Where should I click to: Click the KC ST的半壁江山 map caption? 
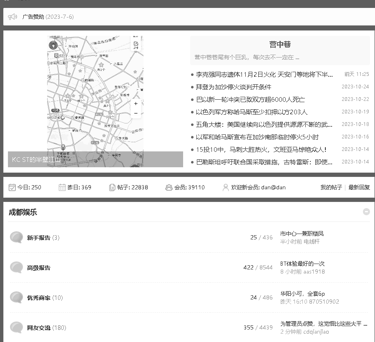coord(36,159)
